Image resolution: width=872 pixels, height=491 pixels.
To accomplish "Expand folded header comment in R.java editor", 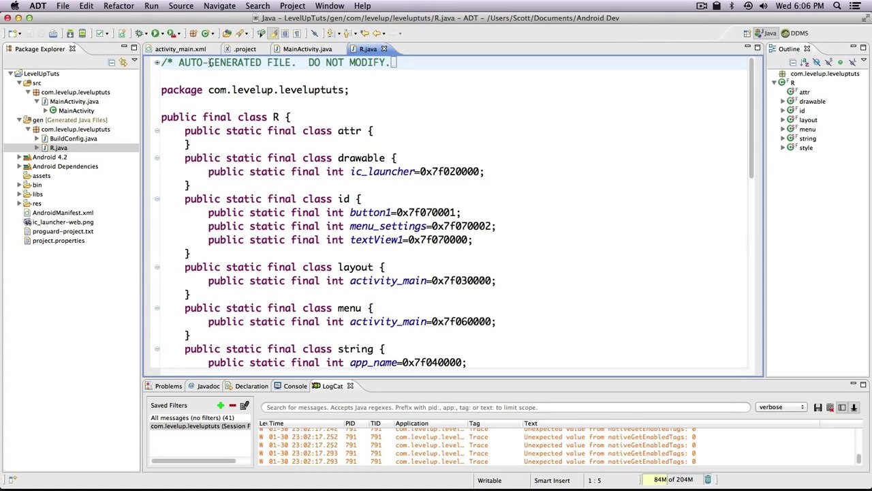I will [157, 63].
